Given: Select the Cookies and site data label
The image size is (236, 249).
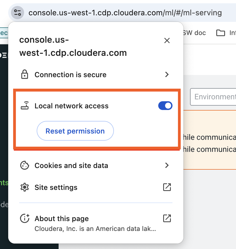Looking at the screenshot, I should click(x=71, y=166).
